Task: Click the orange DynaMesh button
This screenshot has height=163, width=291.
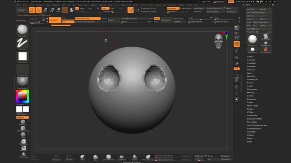Action: tap(55, 20)
